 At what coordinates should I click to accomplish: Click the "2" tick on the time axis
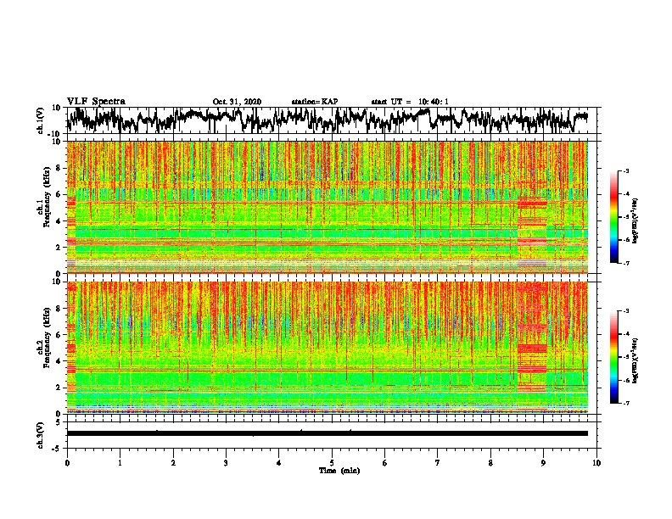coord(173,463)
